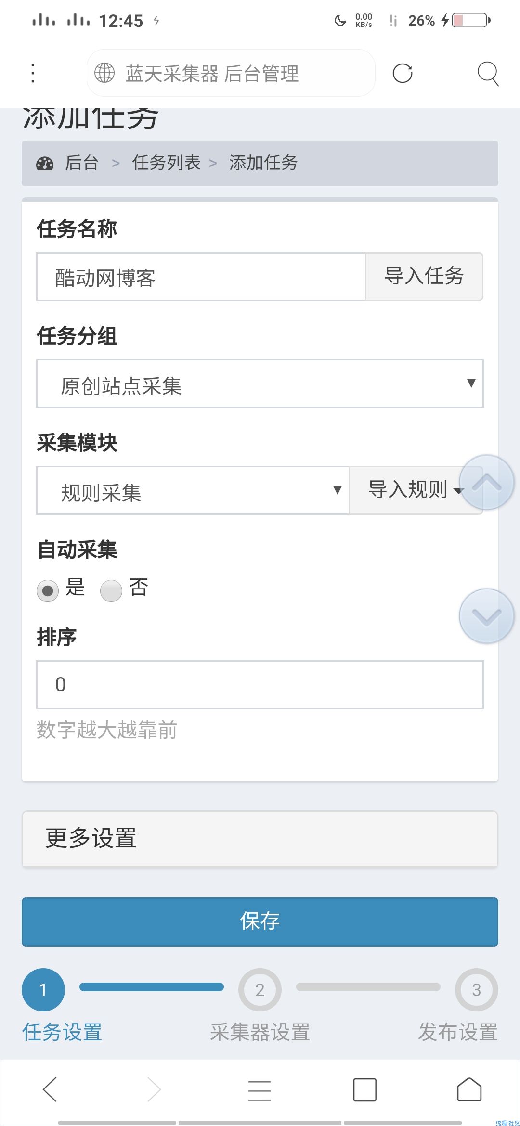The width and height of the screenshot is (520, 1126).
Task: Expand the 更多设置 panel
Action: tap(260, 838)
